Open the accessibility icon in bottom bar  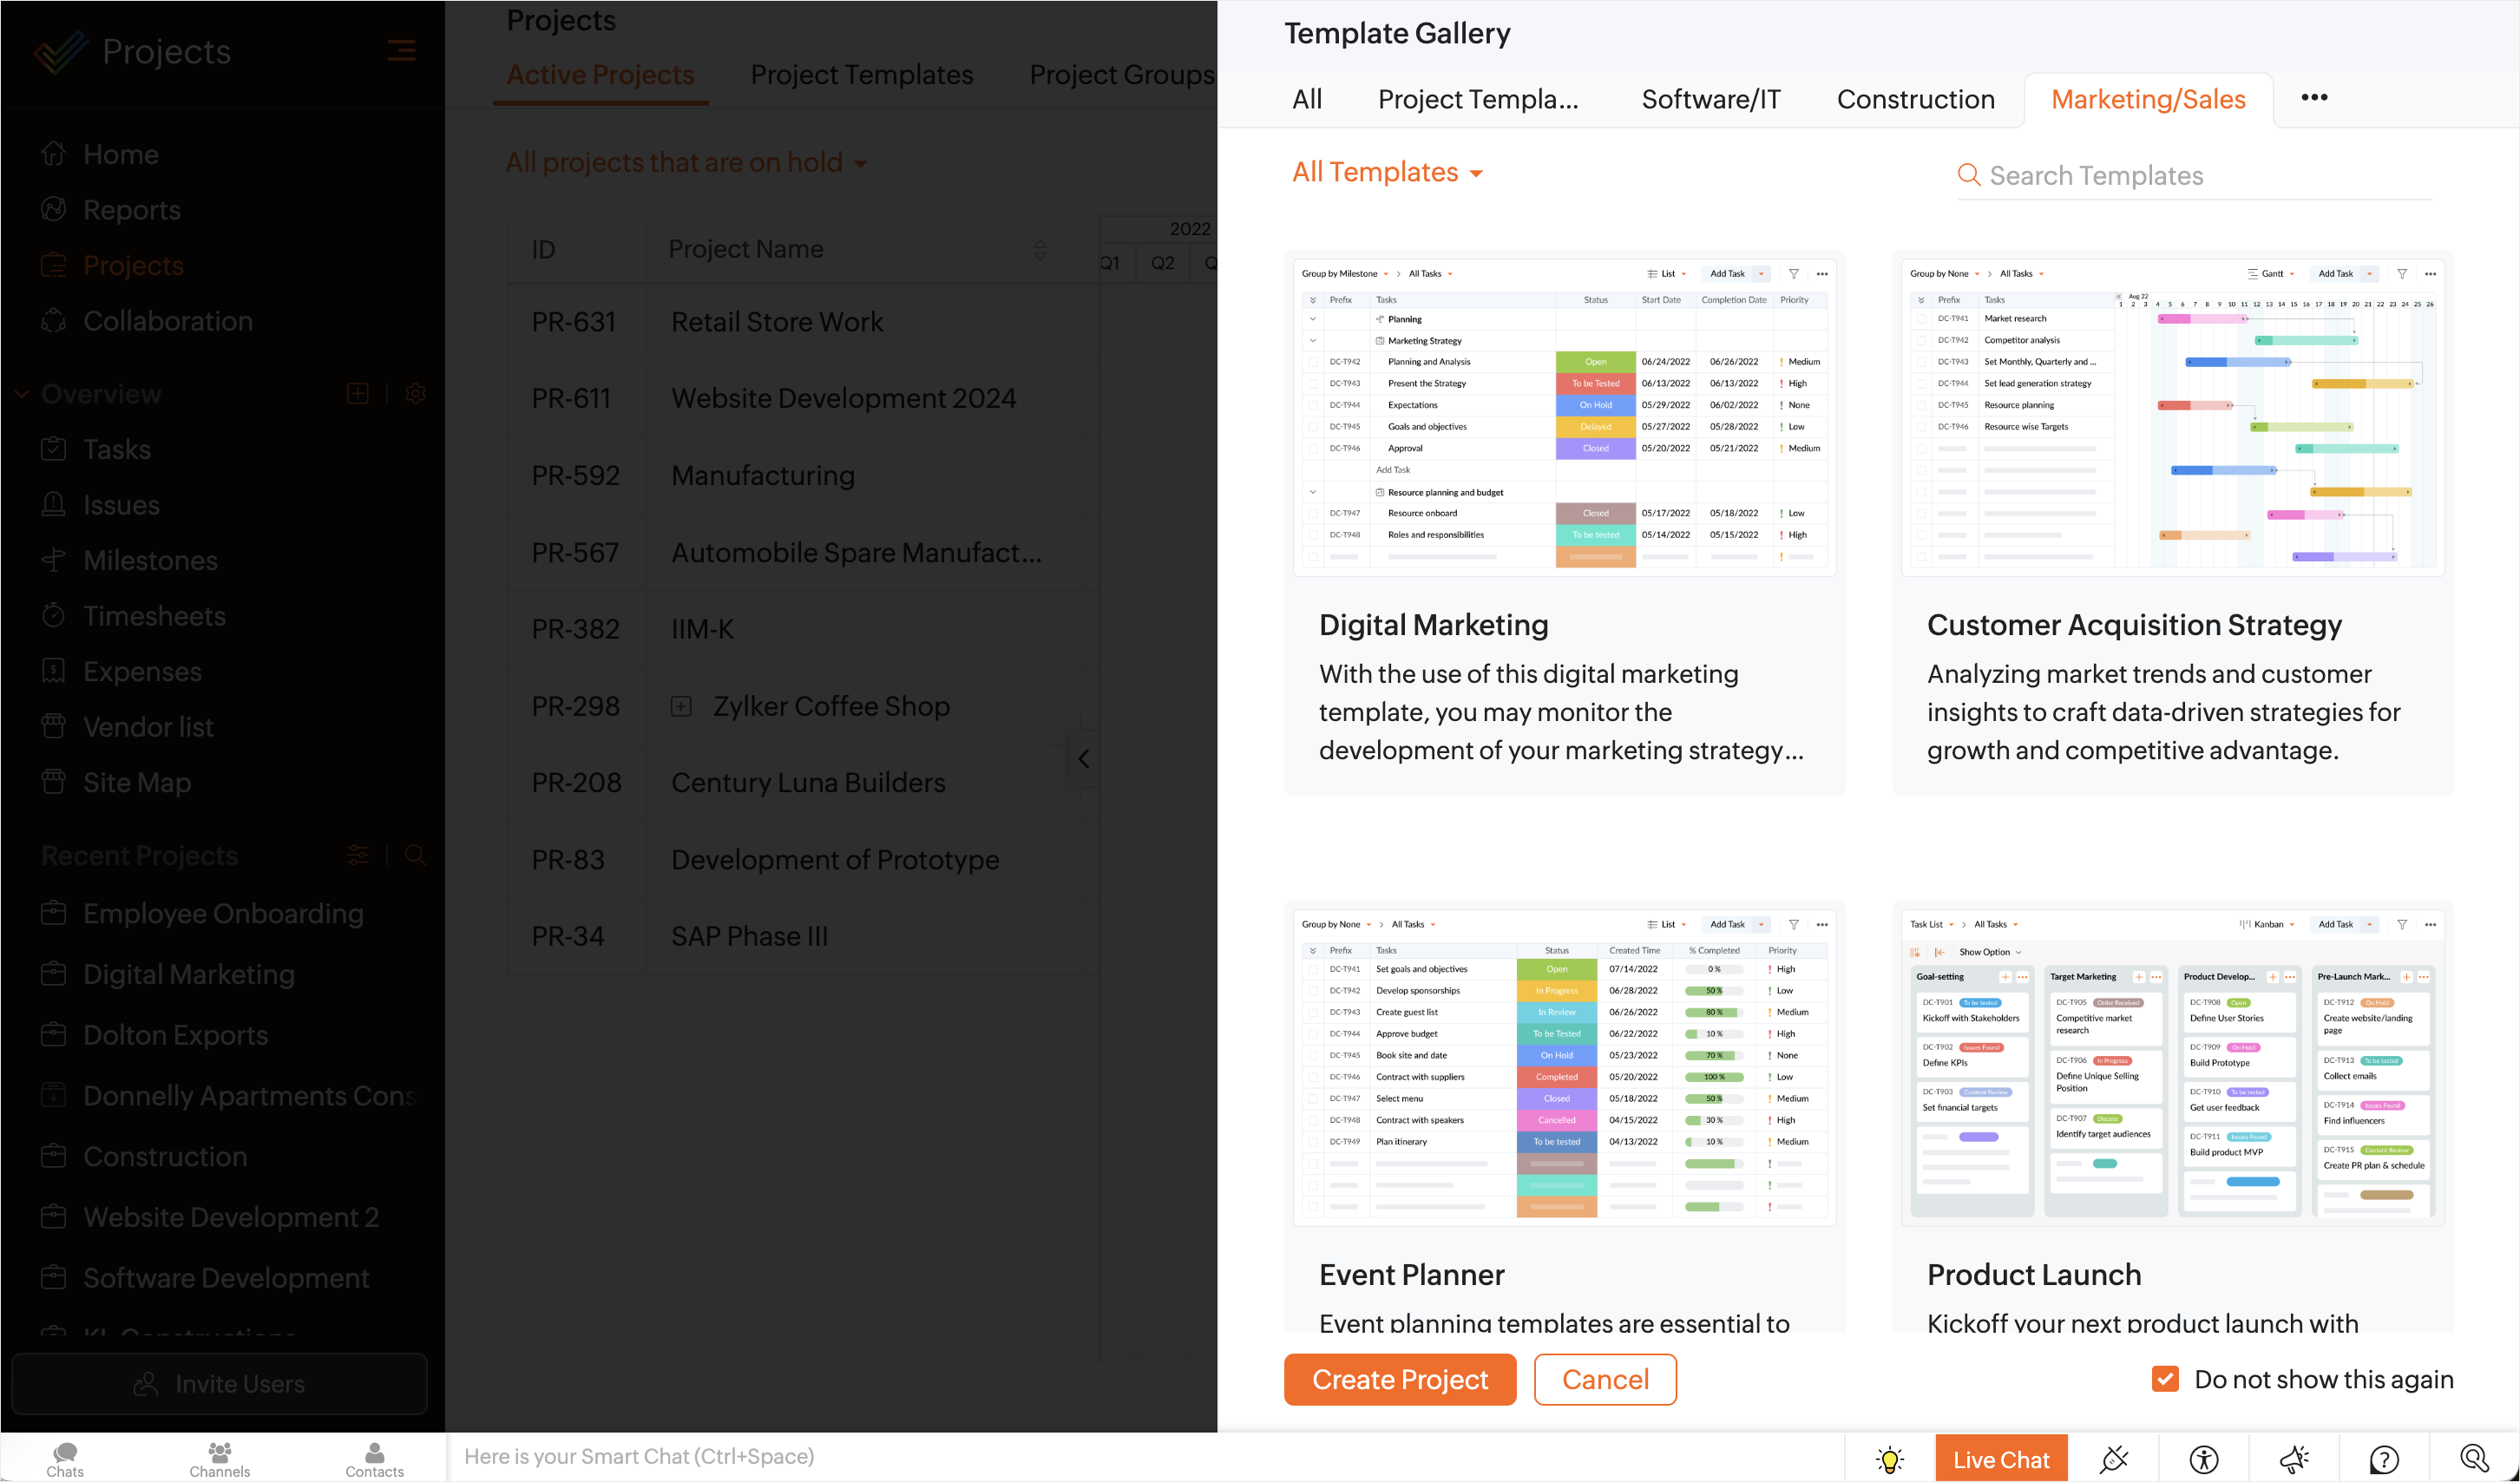point(2203,1459)
